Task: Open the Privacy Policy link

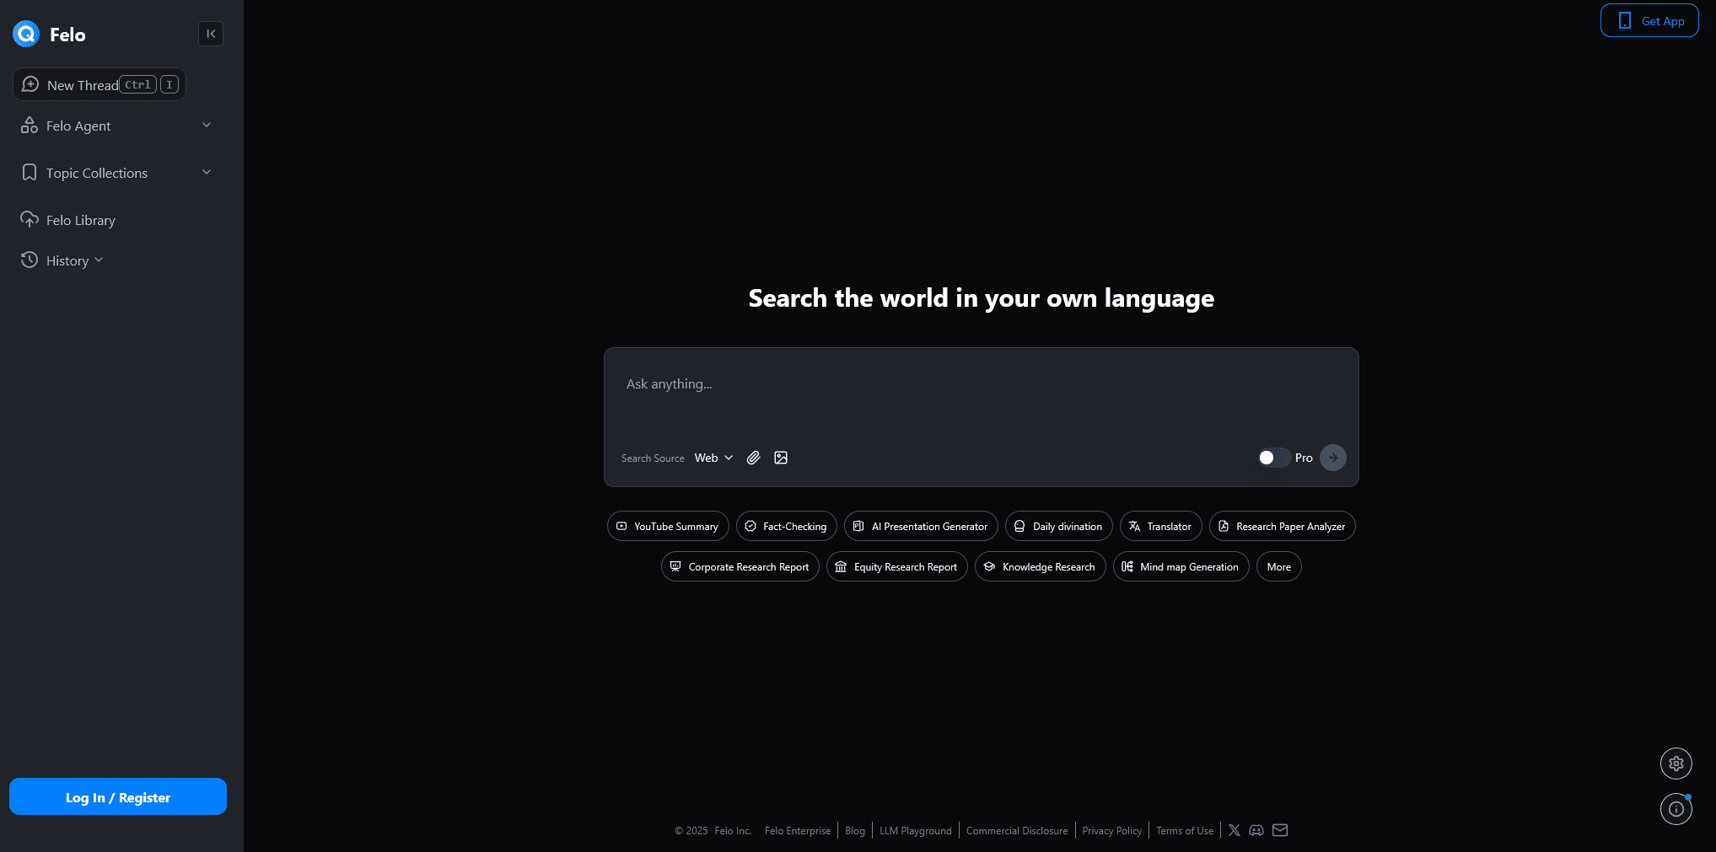Action: [x=1112, y=831]
